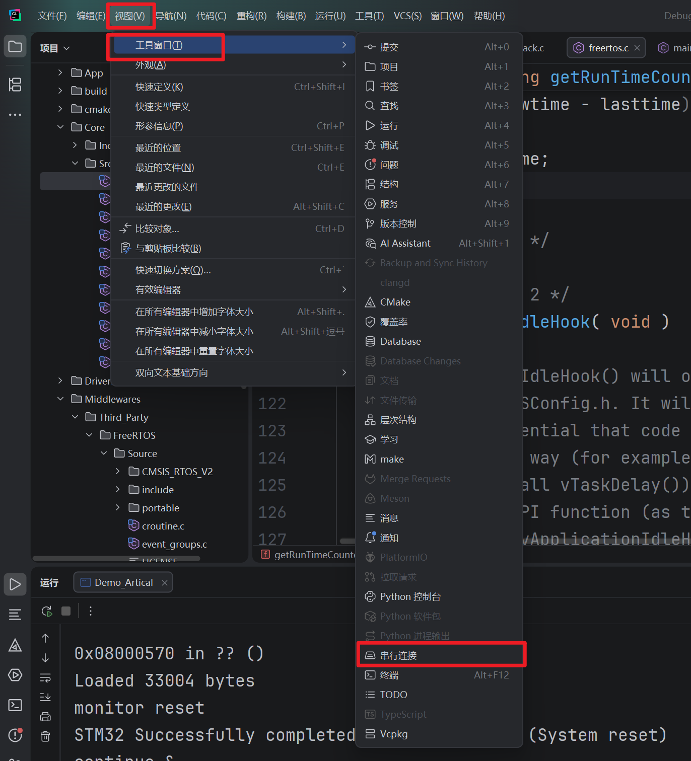
Task: Choose Problems (问题) tool window entry
Action: (439, 165)
